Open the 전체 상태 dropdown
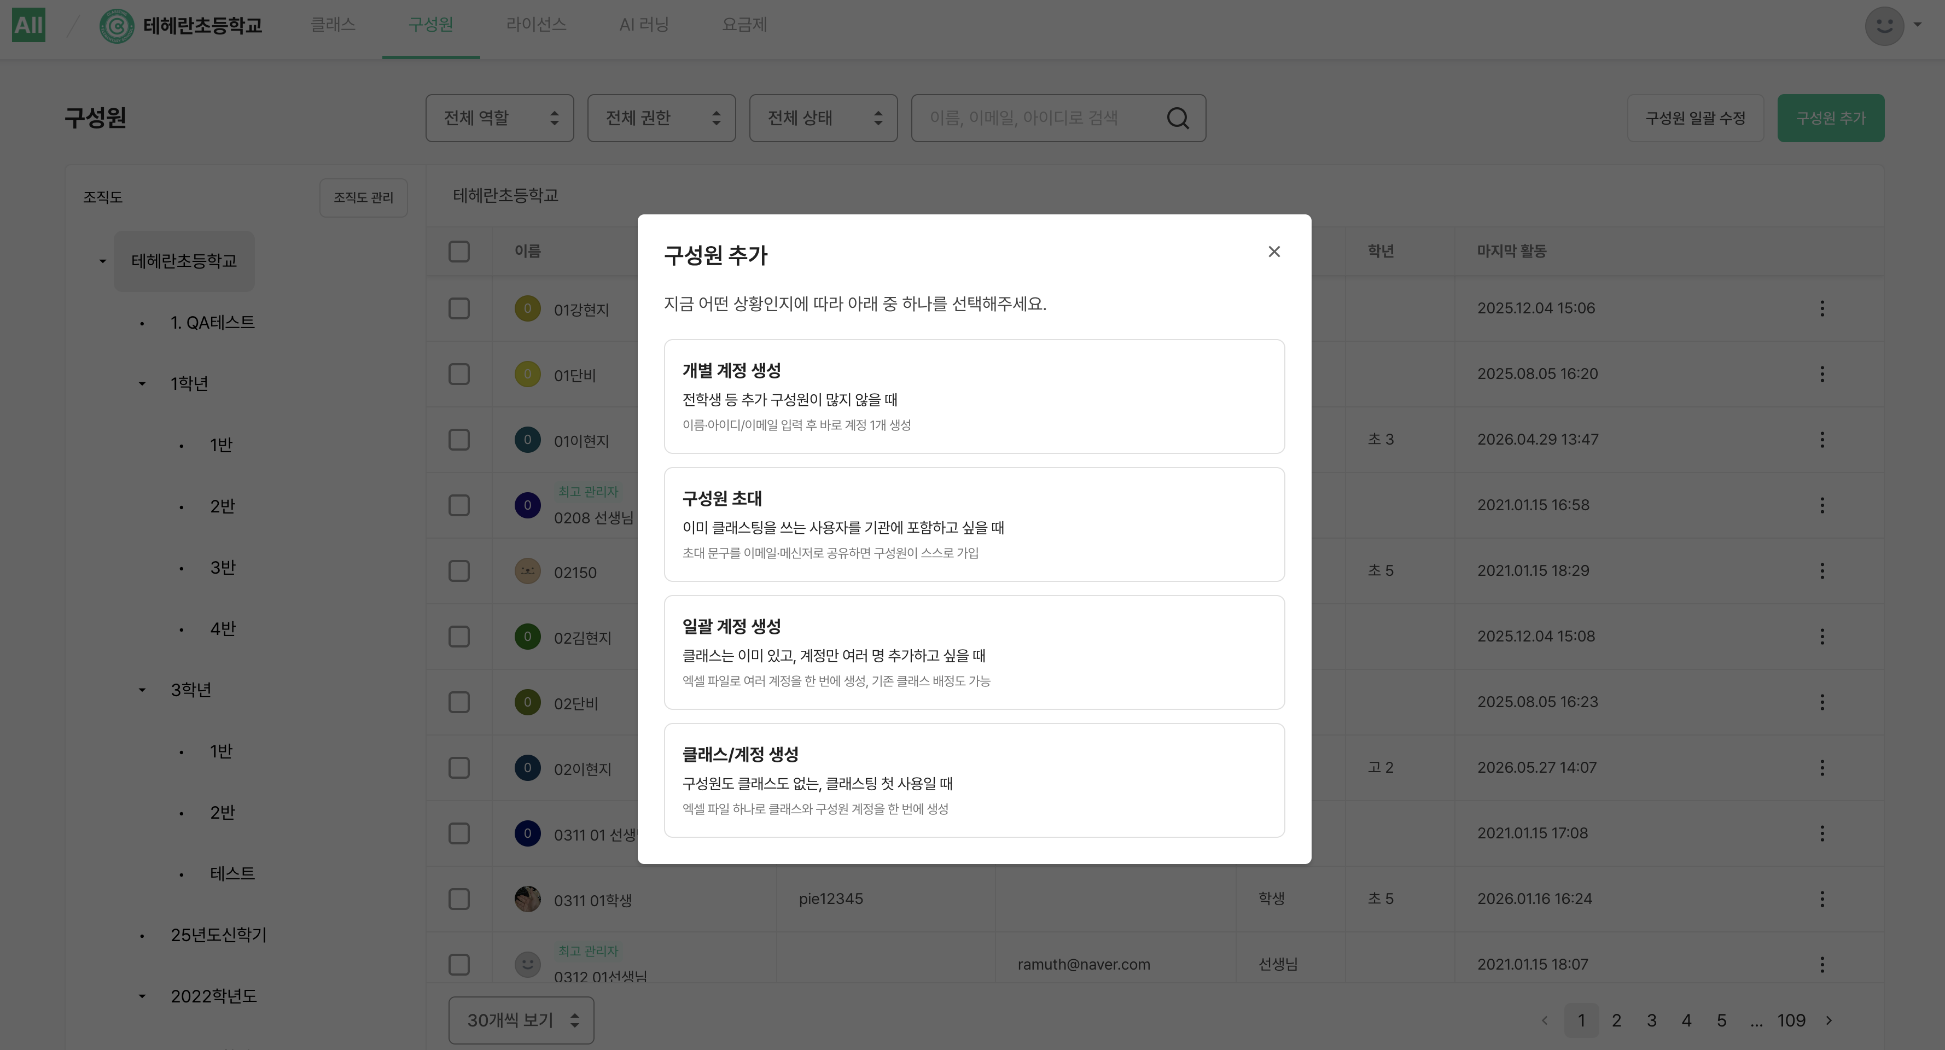 (823, 118)
